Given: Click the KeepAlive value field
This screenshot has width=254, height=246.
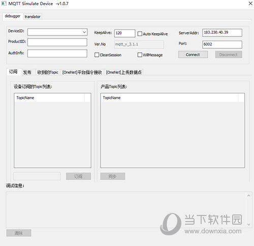Looking at the screenshot, I should (124, 33).
